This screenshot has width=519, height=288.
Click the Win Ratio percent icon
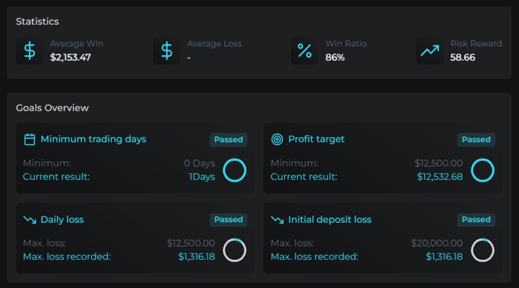point(304,51)
